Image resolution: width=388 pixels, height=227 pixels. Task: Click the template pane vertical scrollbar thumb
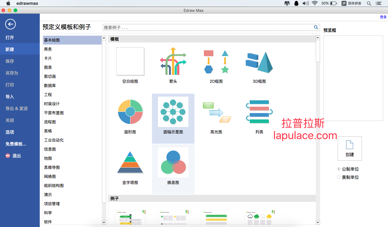318,51
